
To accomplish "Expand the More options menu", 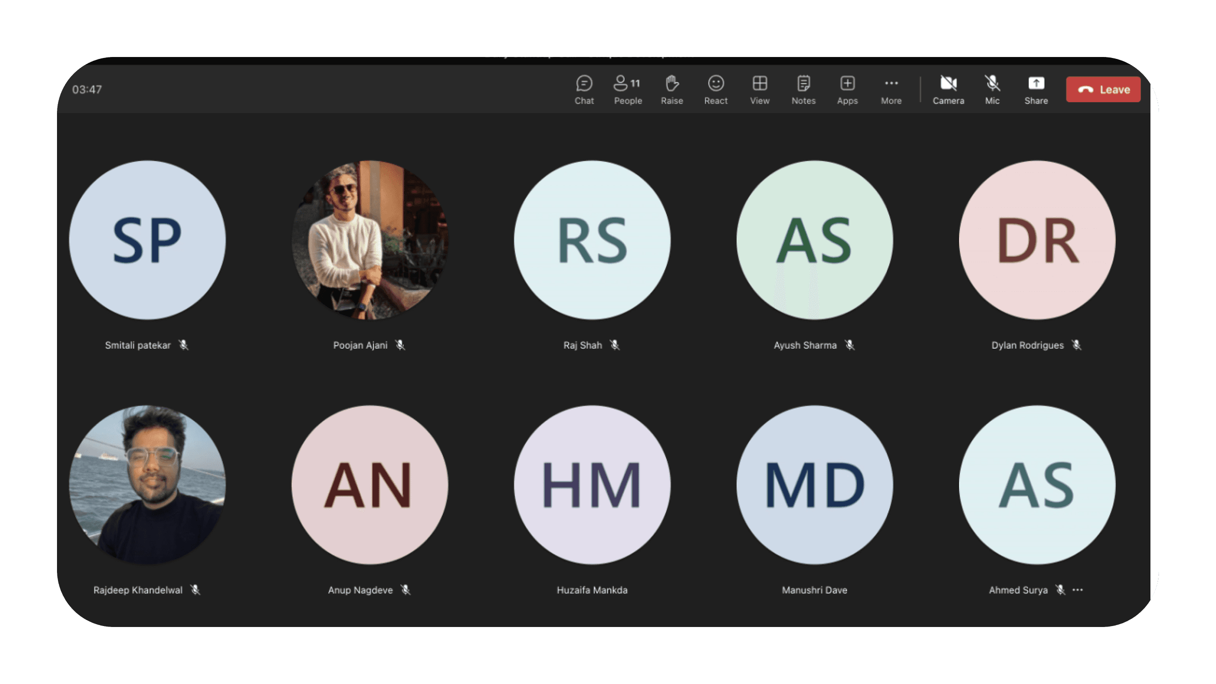I will (x=891, y=89).
